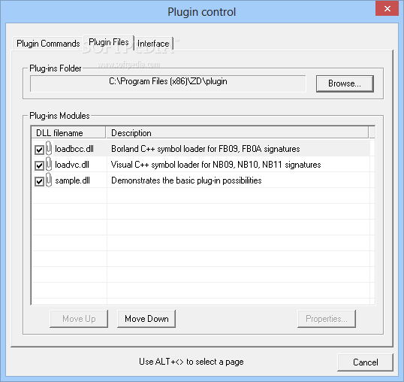Click the plug-ins folder path field
The width and height of the screenshot is (404, 382).
click(x=168, y=83)
